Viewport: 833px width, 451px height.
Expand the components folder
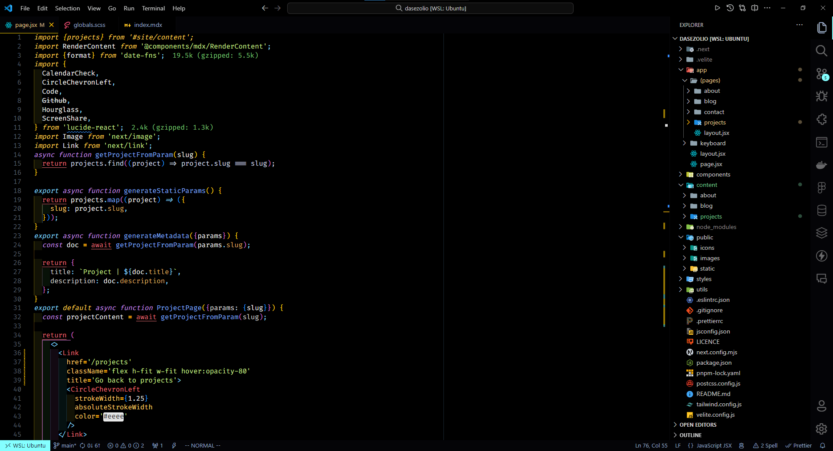click(x=713, y=175)
